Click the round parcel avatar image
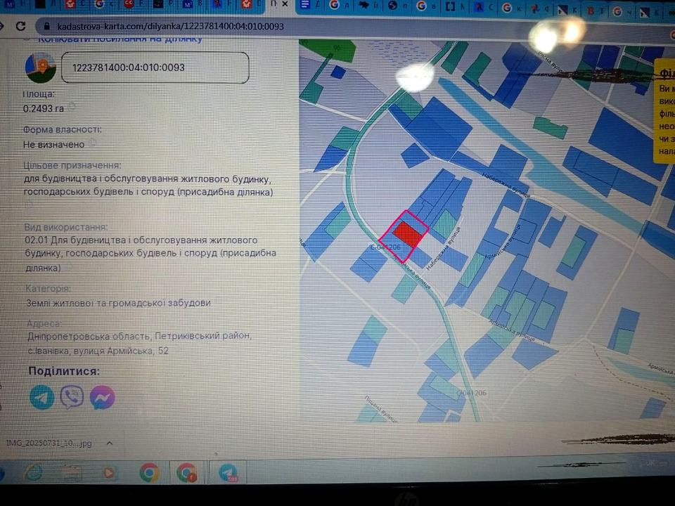Image resolution: width=675 pixels, height=506 pixels. tap(40, 67)
